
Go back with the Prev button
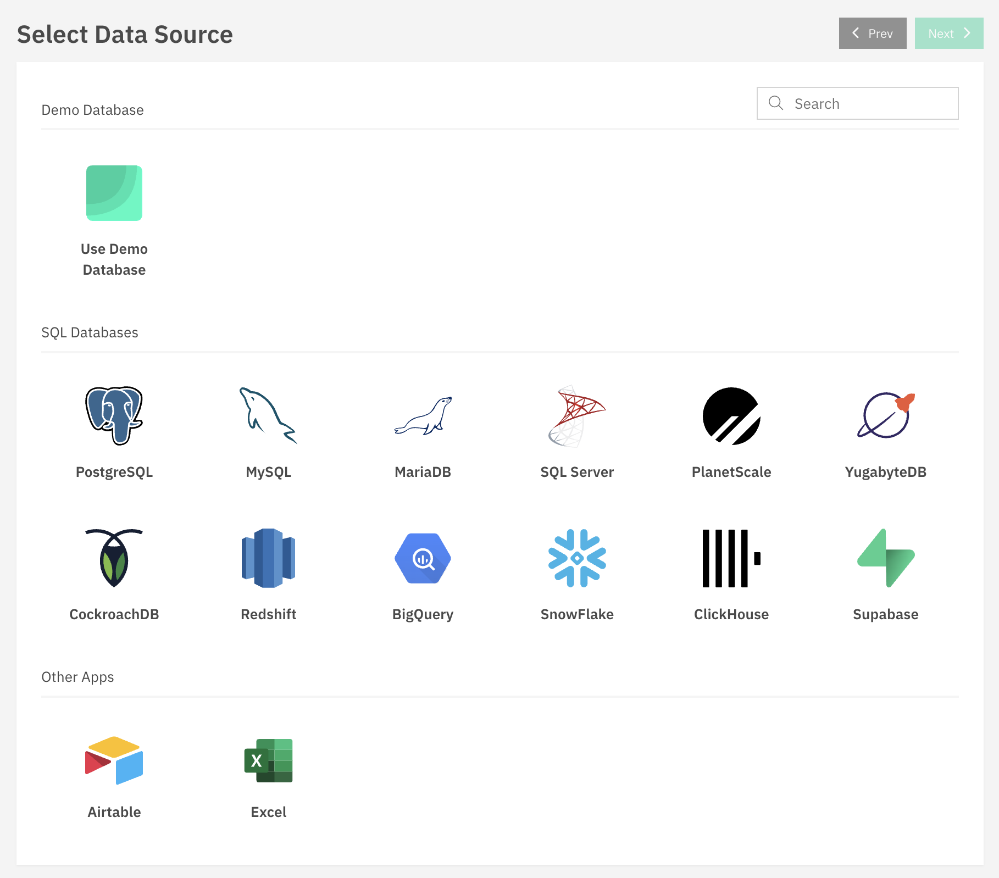873,34
